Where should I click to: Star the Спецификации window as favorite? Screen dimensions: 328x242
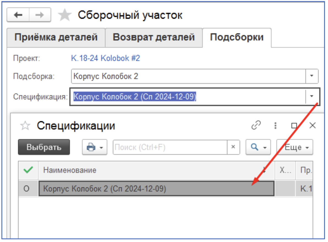[x=25, y=126]
